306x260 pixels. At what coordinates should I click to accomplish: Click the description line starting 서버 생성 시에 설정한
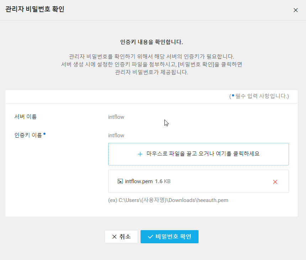[152, 64]
